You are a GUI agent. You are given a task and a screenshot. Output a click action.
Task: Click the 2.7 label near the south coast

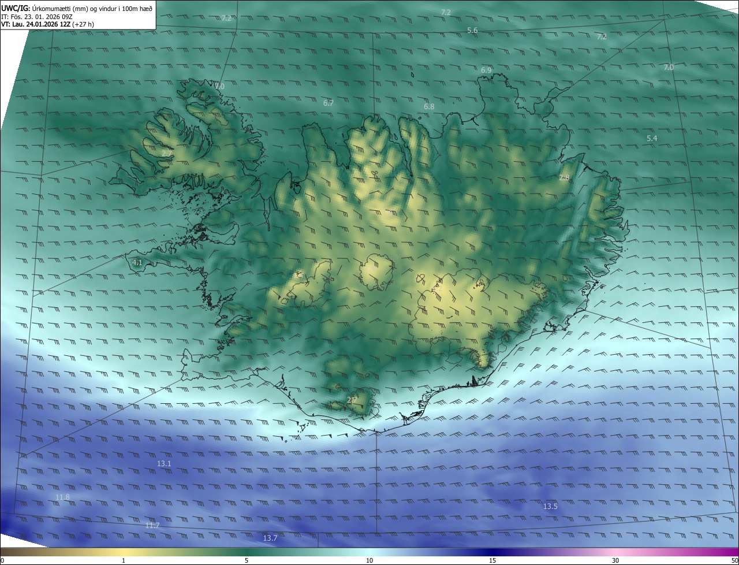[x=352, y=399]
